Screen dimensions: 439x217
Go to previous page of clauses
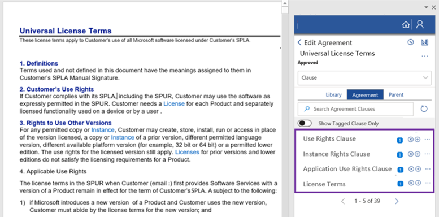click(x=343, y=201)
